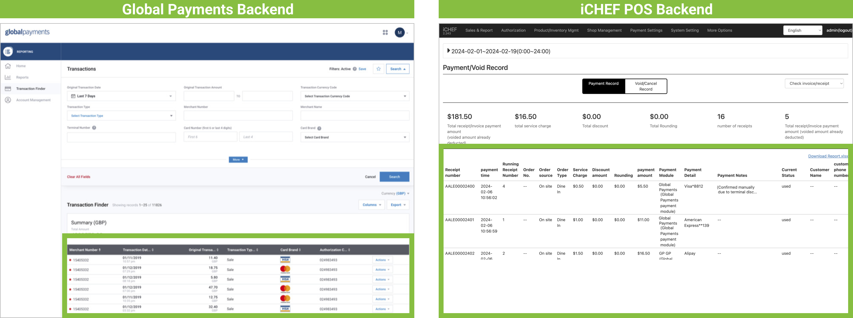Click the blue Search button
853x318 pixels.
394,177
